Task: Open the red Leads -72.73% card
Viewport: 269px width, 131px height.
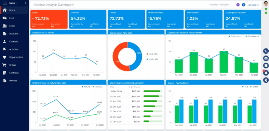Action: pos(49,19)
